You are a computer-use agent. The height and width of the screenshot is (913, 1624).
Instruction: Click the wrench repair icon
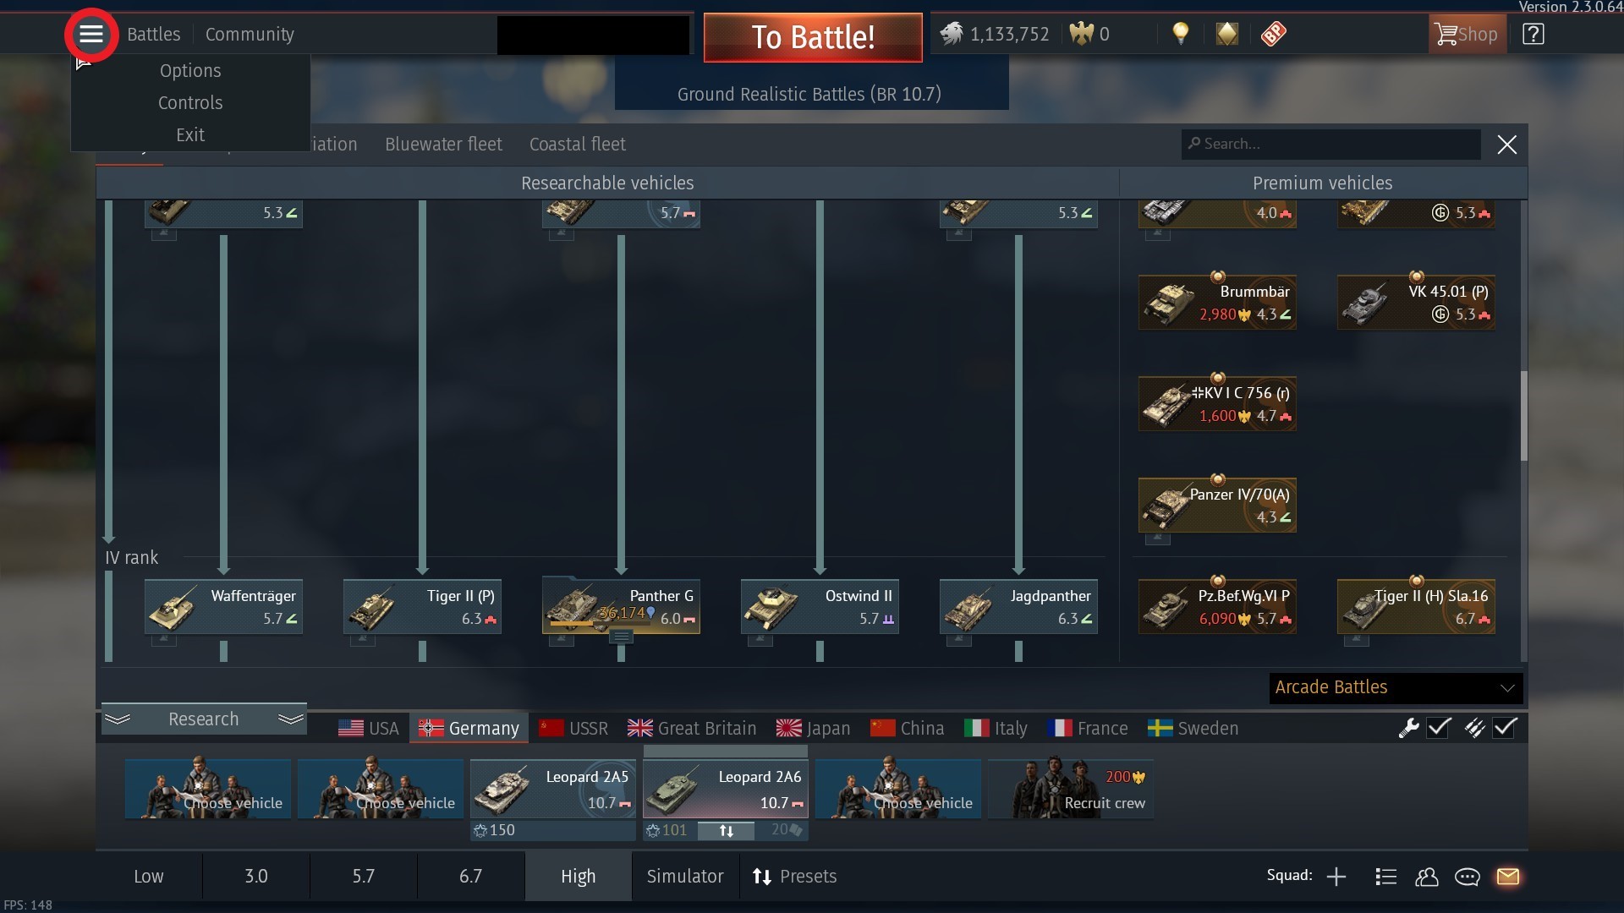tap(1408, 728)
